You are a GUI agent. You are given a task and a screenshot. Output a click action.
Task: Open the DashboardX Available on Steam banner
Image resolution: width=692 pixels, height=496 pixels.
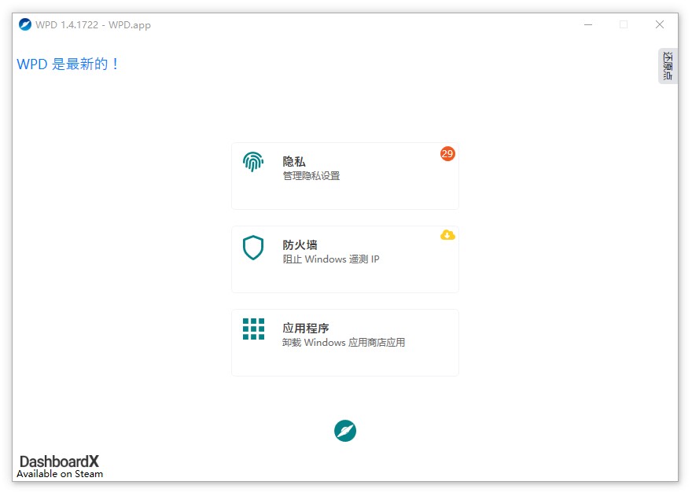(x=60, y=466)
